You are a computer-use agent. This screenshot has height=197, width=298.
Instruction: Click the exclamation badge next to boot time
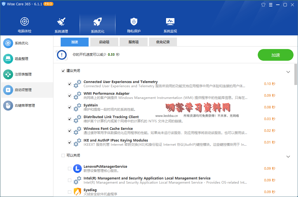tap(61, 55)
